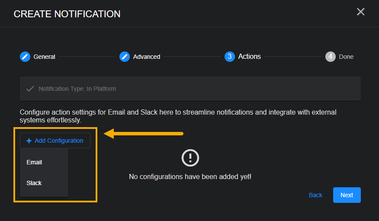
Task: Click the 'No configurations have been added yet!' message
Action: [190, 177]
